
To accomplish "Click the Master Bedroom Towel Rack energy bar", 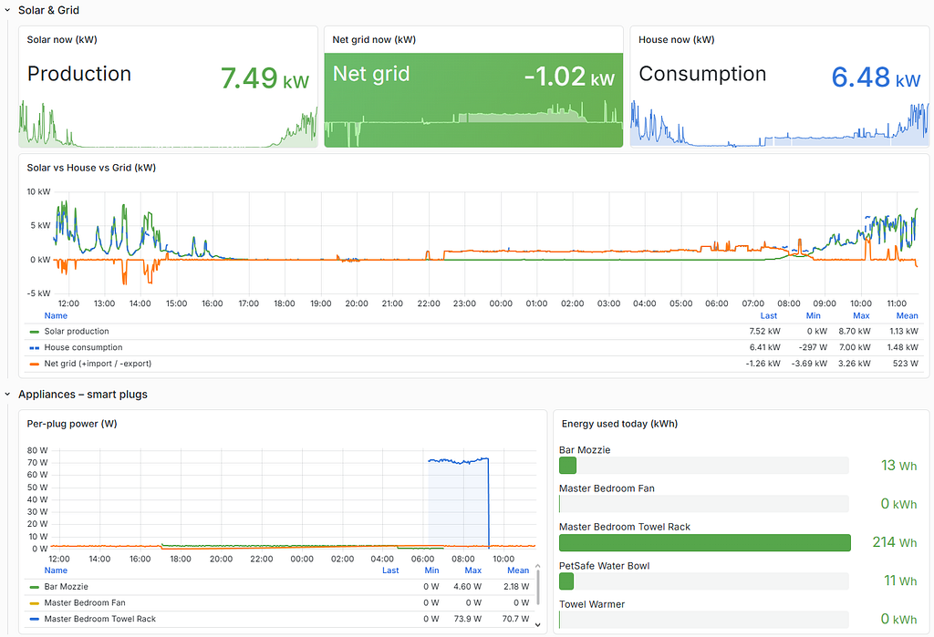I will [x=705, y=543].
